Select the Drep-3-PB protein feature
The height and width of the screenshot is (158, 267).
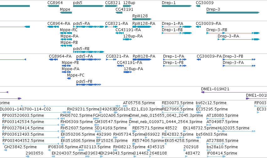[x=239, y=59]
